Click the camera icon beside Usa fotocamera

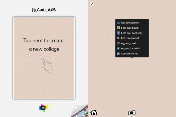pos(118,23)
